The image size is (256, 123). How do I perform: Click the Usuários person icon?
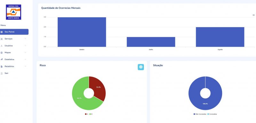pos(2,46)
